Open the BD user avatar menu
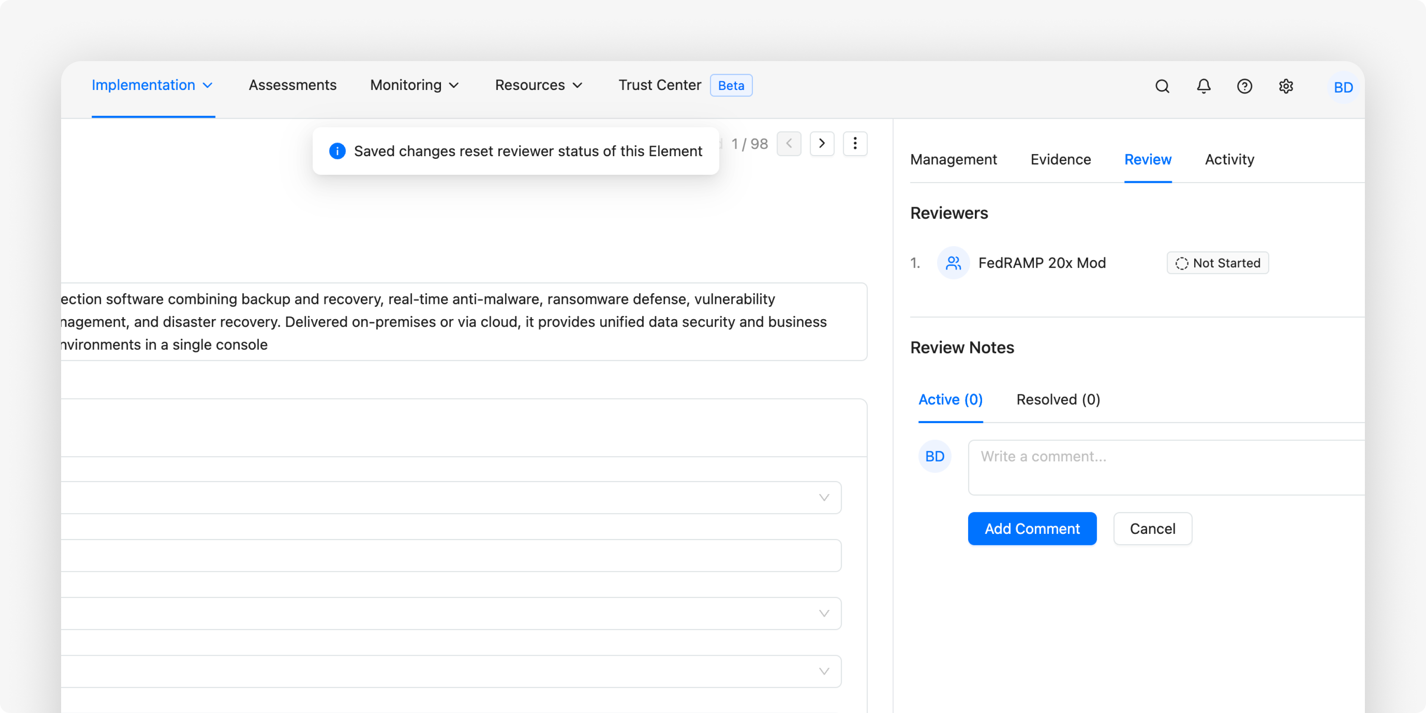1426x713 pixels. (1343, 87)
